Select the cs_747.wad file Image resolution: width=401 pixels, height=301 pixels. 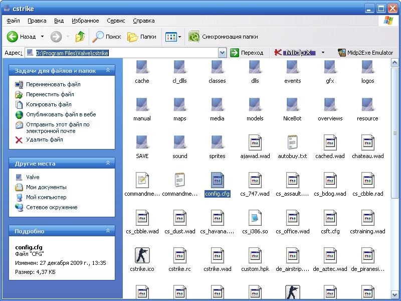[255, 185]
